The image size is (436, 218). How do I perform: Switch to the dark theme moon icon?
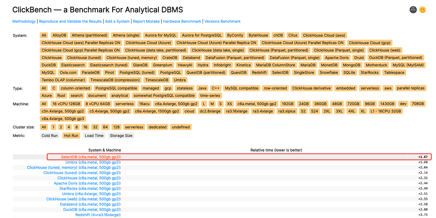413,10
